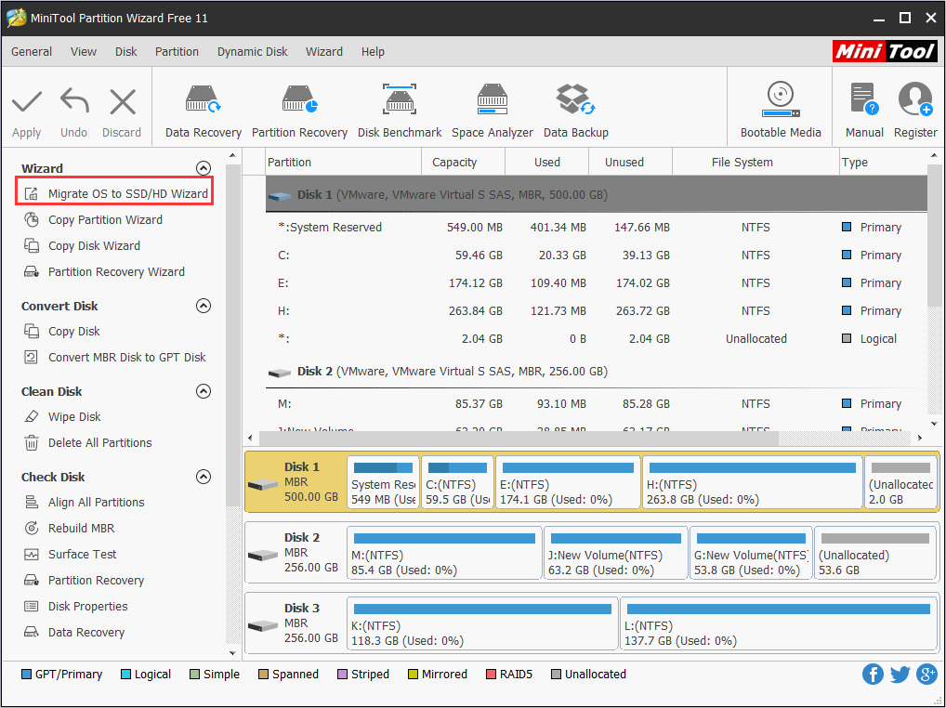This screenshot has width=946, height=708.
Task: Select Convert MBR Disk to GPT Disk
Action: (114, 357)
